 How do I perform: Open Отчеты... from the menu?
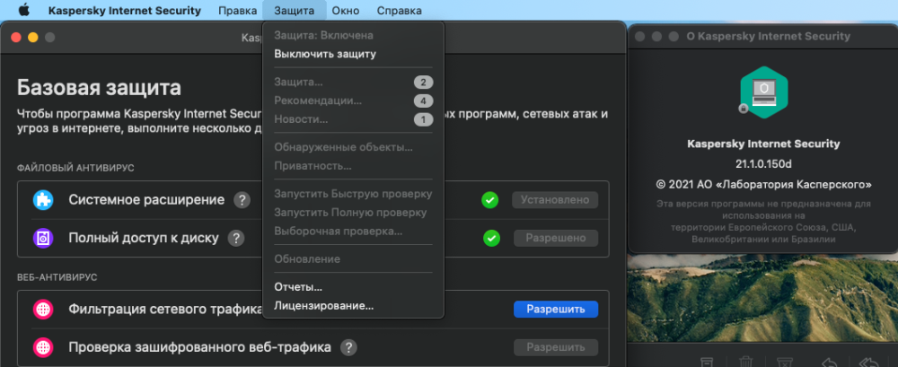(353, 287)
